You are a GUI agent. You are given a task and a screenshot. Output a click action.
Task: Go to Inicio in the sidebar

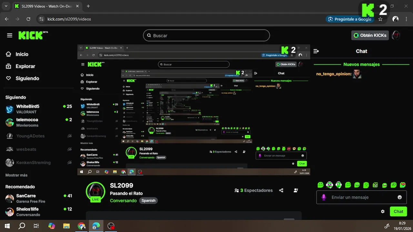pos(22,54)
